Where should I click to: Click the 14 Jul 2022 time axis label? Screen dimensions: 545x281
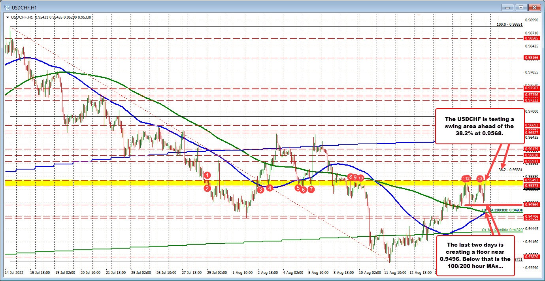click(14, 273)
